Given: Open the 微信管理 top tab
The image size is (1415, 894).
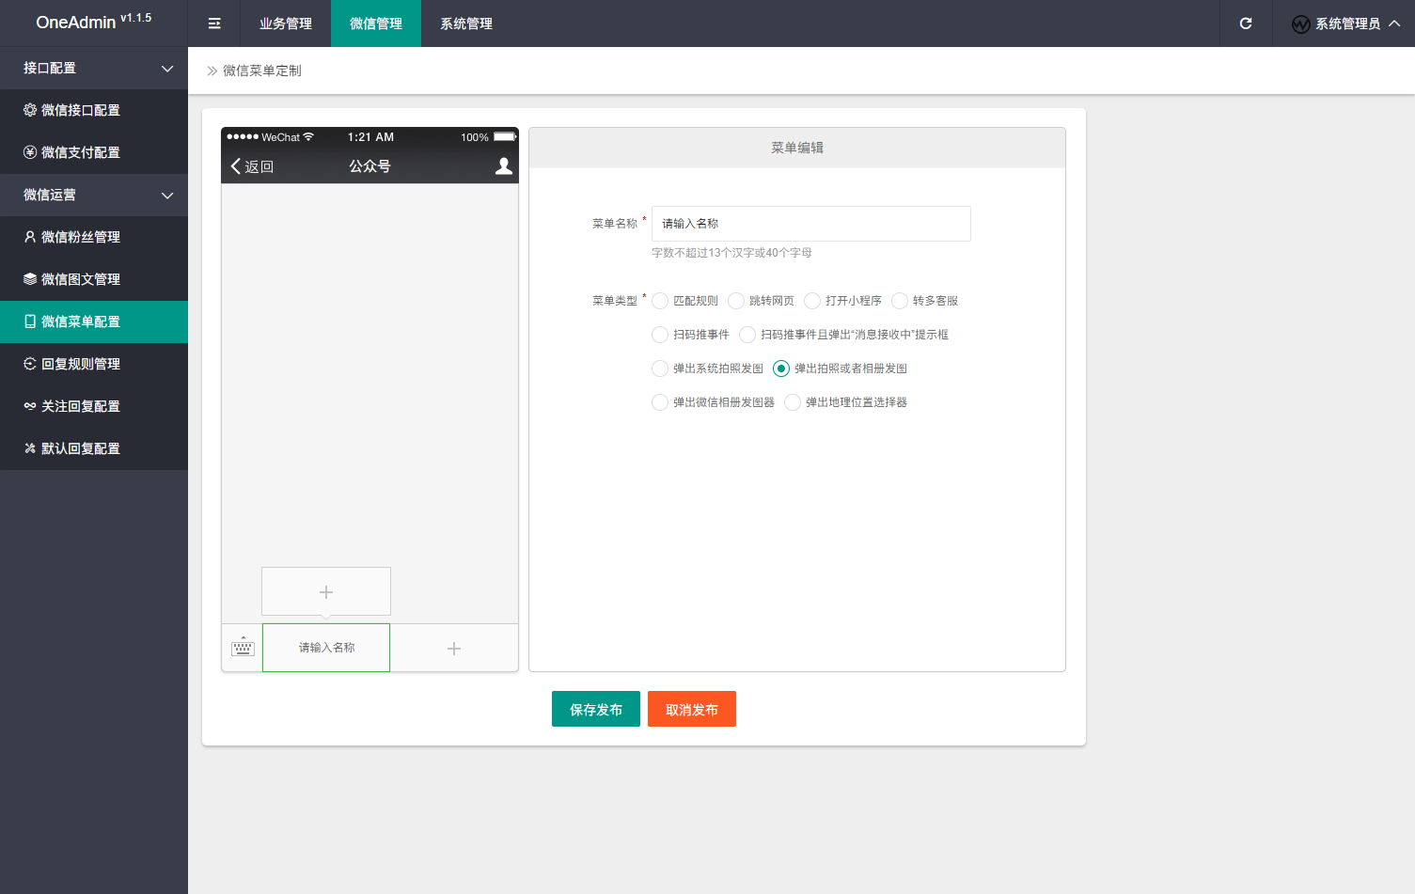Looking at the screenshot, I should [376, 24].
